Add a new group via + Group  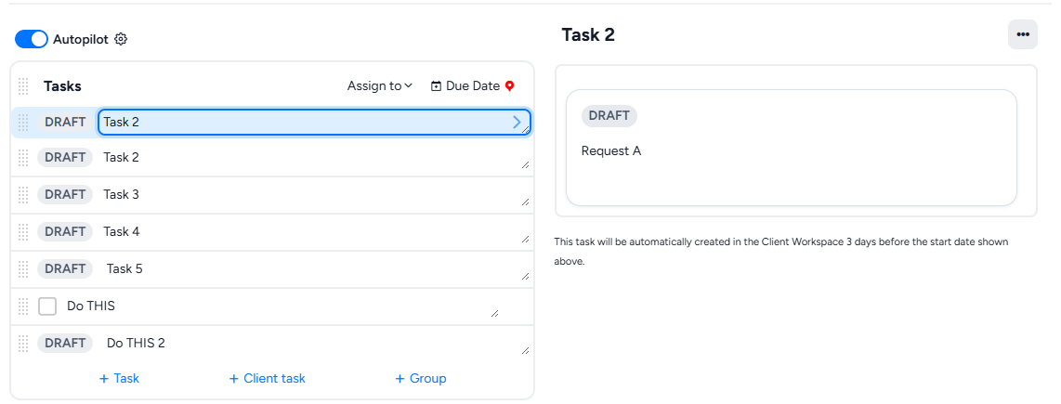420,378
